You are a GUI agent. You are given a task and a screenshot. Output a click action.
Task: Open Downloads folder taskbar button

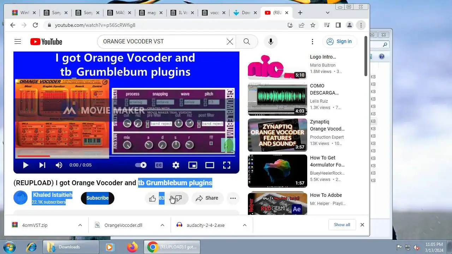71,247
